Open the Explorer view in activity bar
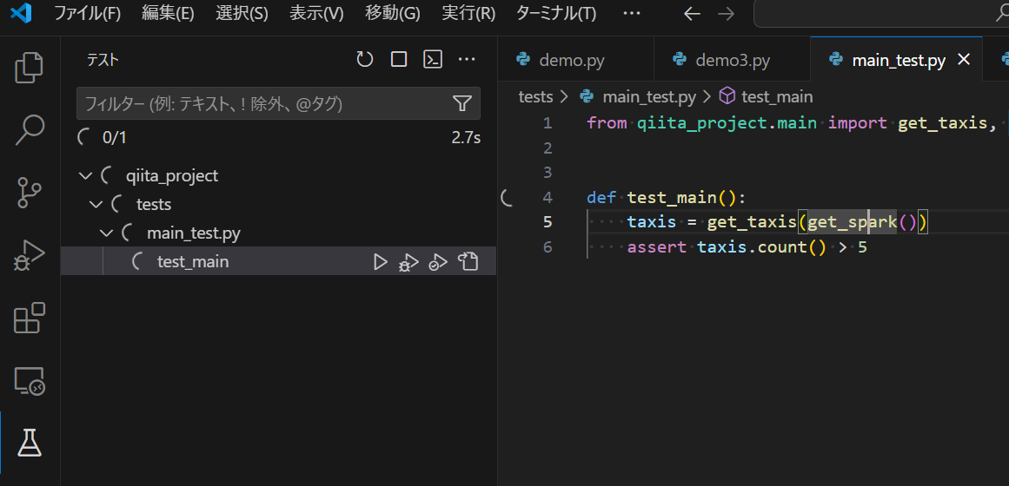This screenshot has width=1009, height=486. [30, 67]
